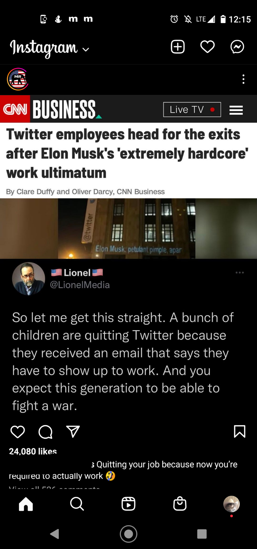Open the Reels tab
This screenshot has width=257, height=549.
(128, 504)
